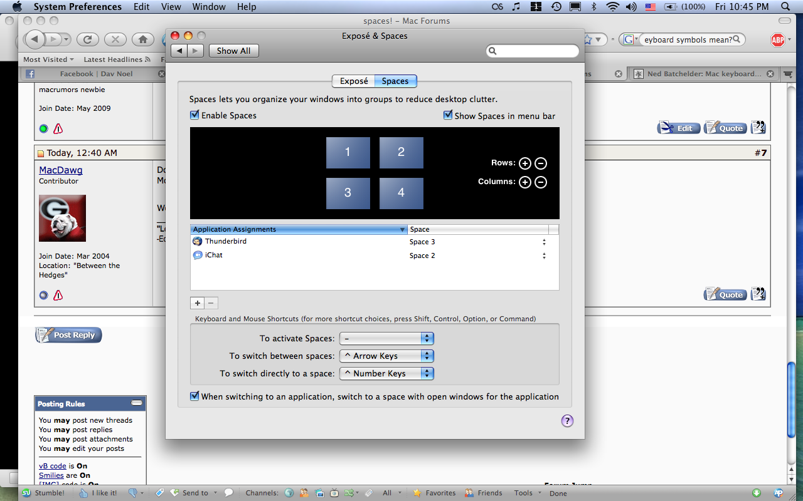
Task: Toggle Show Spaces in menu bar checkbox
Action: (448, 115)
